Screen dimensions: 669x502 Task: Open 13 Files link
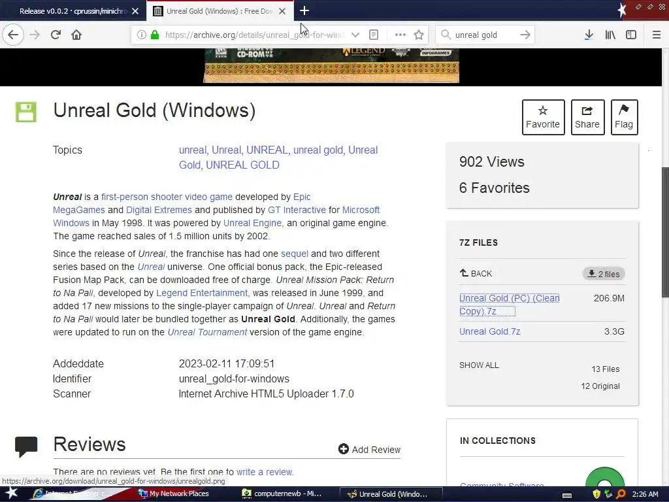(x=606, y=369)
